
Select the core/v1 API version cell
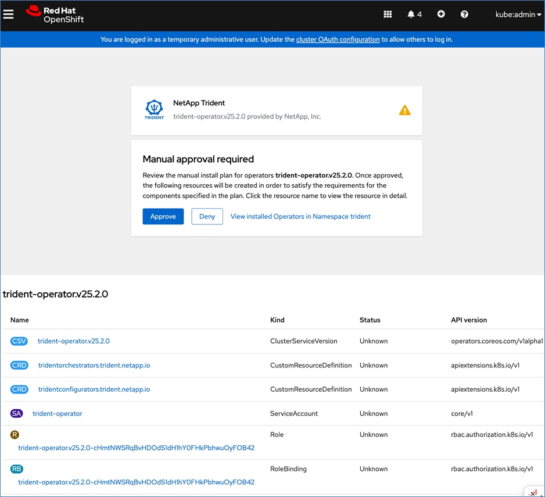462,413
